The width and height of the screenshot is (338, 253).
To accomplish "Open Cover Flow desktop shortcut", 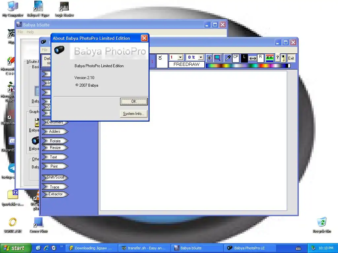I will click(x=39, y=225).
